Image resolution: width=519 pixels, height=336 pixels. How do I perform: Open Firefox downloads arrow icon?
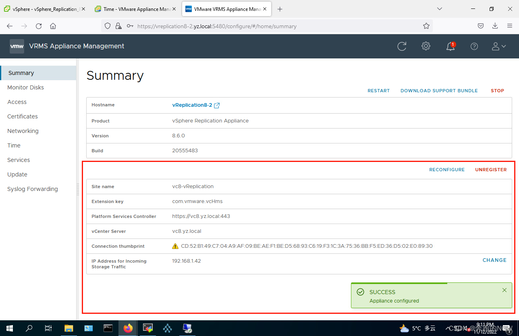pos(495,26)
